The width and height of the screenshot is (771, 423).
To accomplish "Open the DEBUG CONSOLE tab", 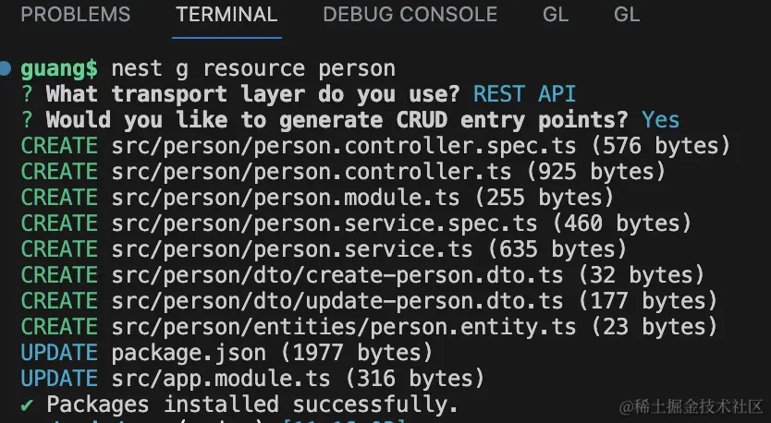I will [x=410, y=15].
